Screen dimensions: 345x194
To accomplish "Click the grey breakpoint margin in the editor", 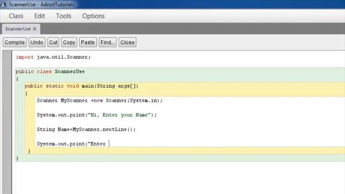I will (x=7, y=122).
